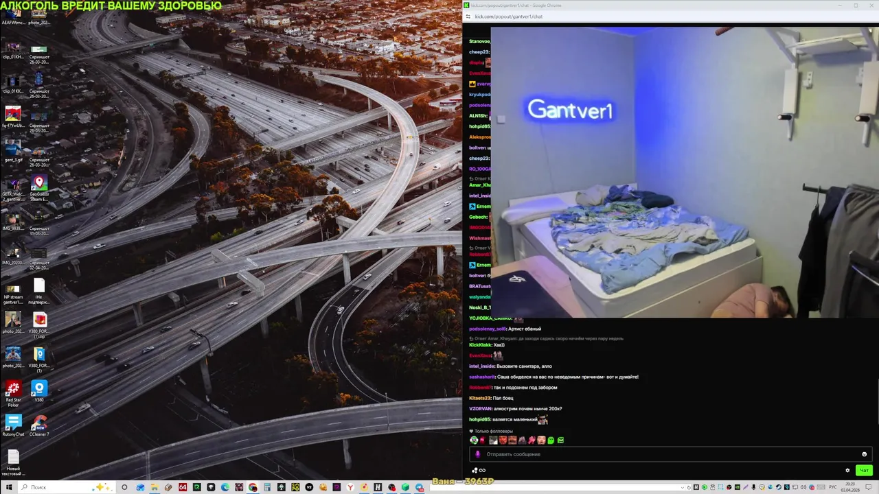The height and width of the screenshot is (494, 879).
Task: Click the purple identity icon in the message box
Action: [x=478, y=454]
